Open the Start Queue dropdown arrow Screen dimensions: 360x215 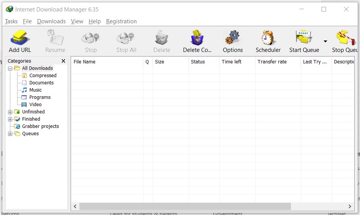(x=325, y=41)
